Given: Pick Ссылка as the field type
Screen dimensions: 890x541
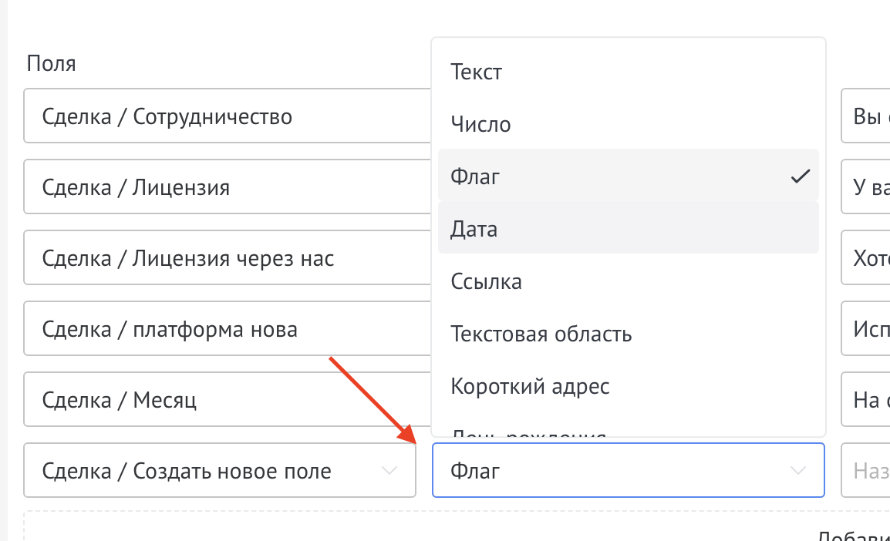Looking at the screenshot, I should tap(486, 281).
